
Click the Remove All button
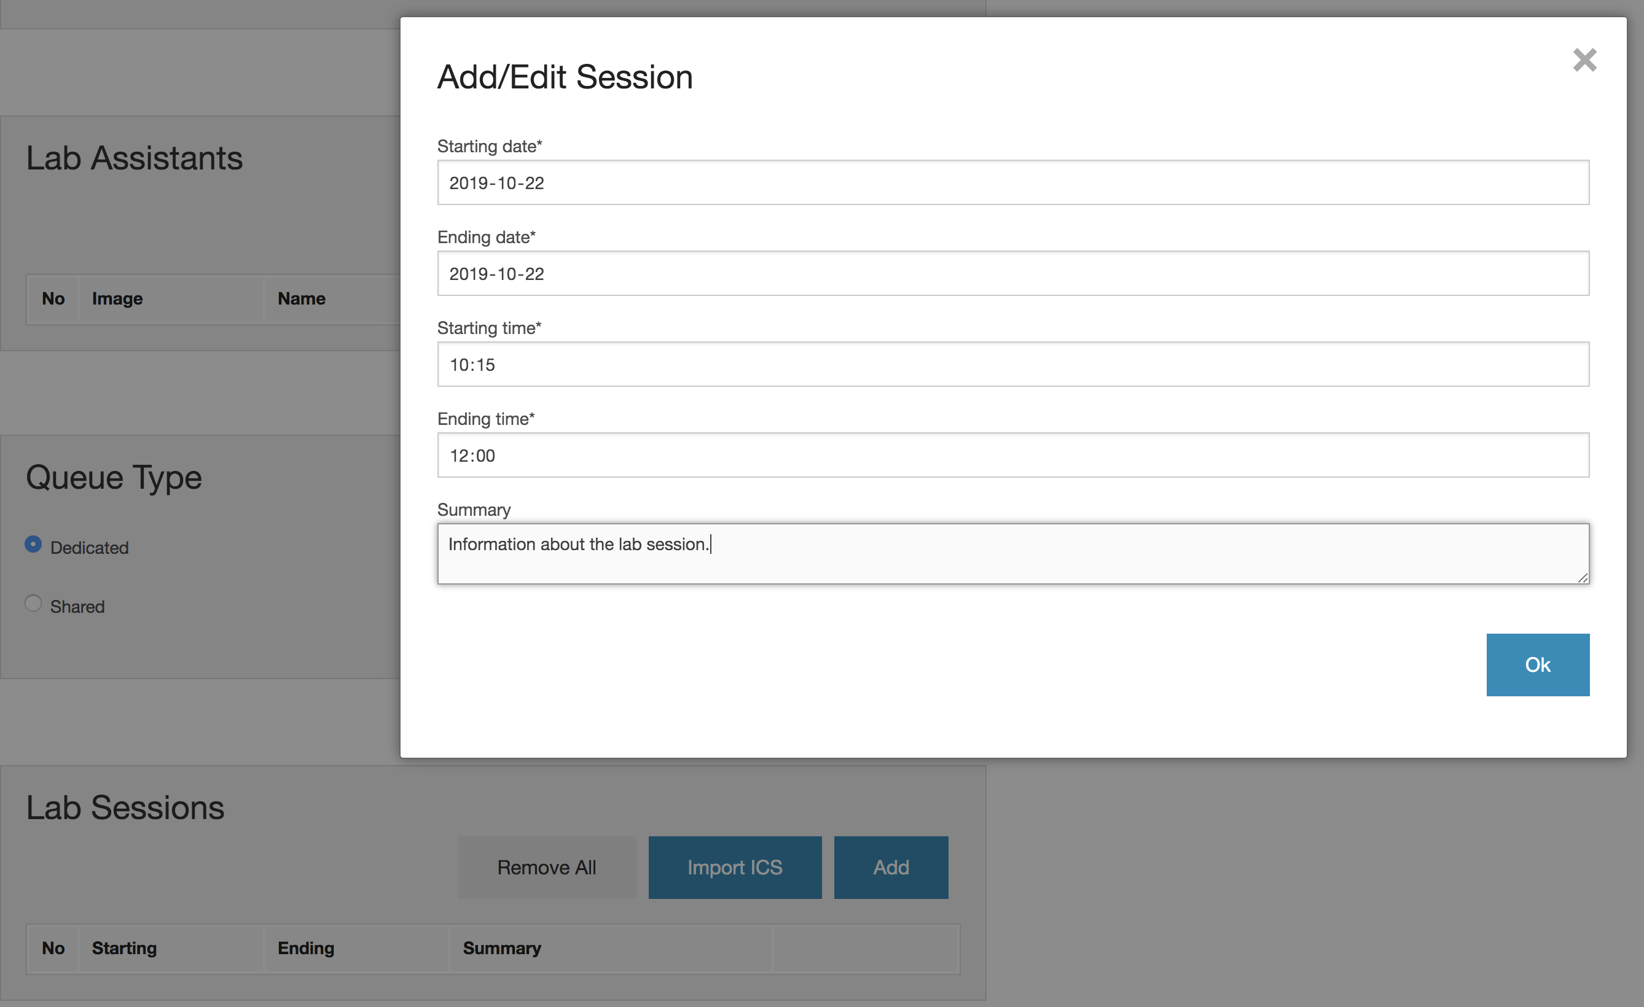pyautogui.click(x=546, y=867)
